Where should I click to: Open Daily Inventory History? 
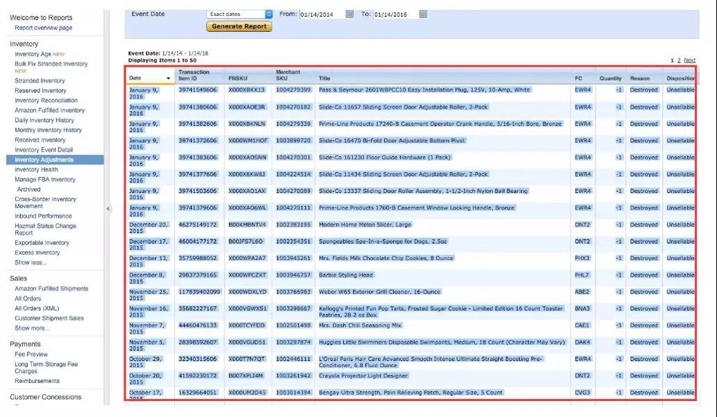(x=44, y=121)
